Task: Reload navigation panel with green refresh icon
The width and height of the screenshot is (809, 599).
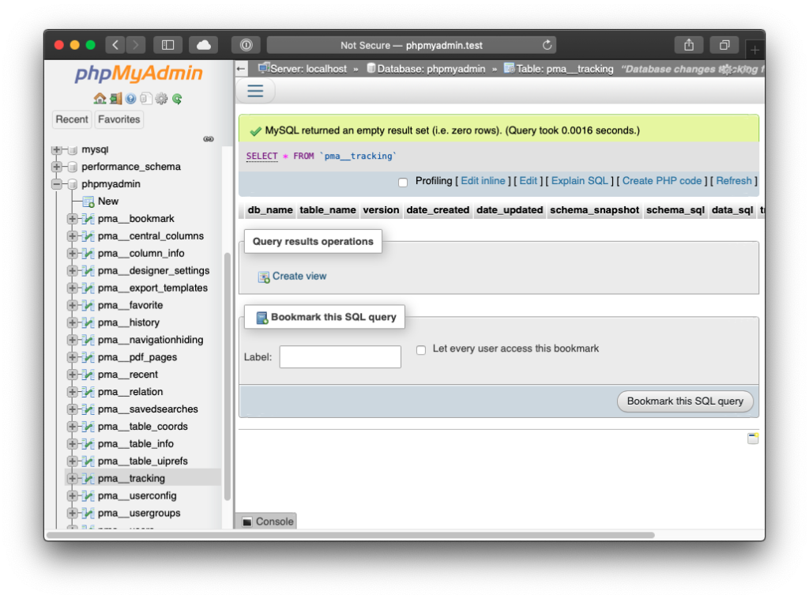Action: (177, 99)
